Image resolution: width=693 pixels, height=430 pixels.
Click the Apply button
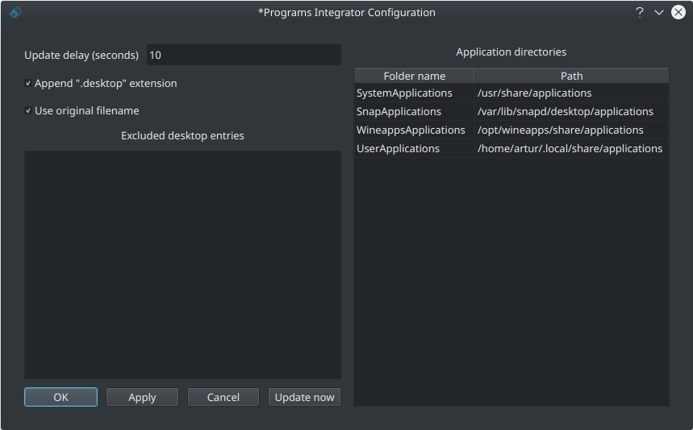tap(142, 397)
